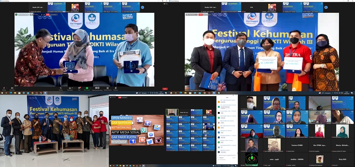Open LIVE on YouTube dropdown, right window

coord(207,15)
